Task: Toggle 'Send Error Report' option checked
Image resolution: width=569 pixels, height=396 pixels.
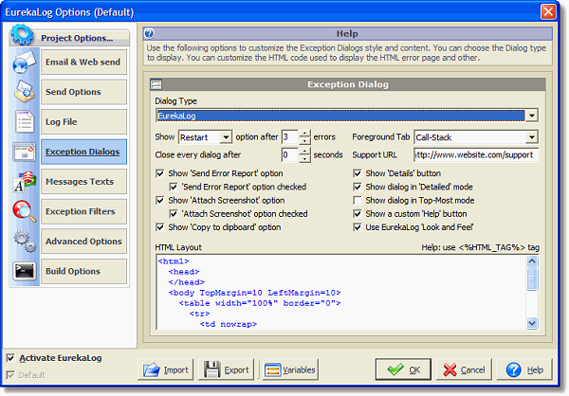Action: pos(174,187)
